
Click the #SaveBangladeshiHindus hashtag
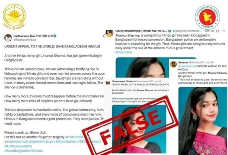pyautogui.click(x=23, y=151)
